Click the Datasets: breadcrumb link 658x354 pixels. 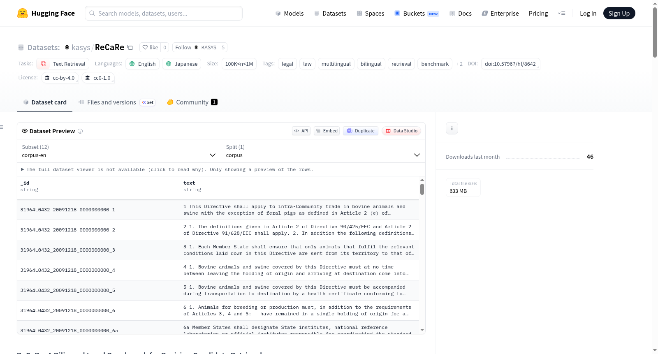[x=44, y=47]
